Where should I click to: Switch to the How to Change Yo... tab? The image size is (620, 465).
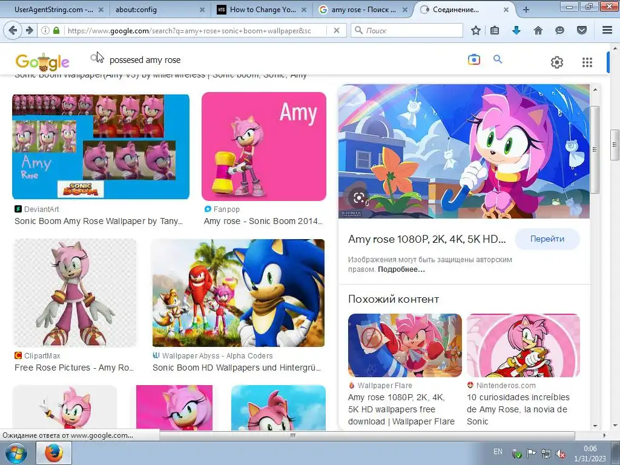(x=263, y=10)
